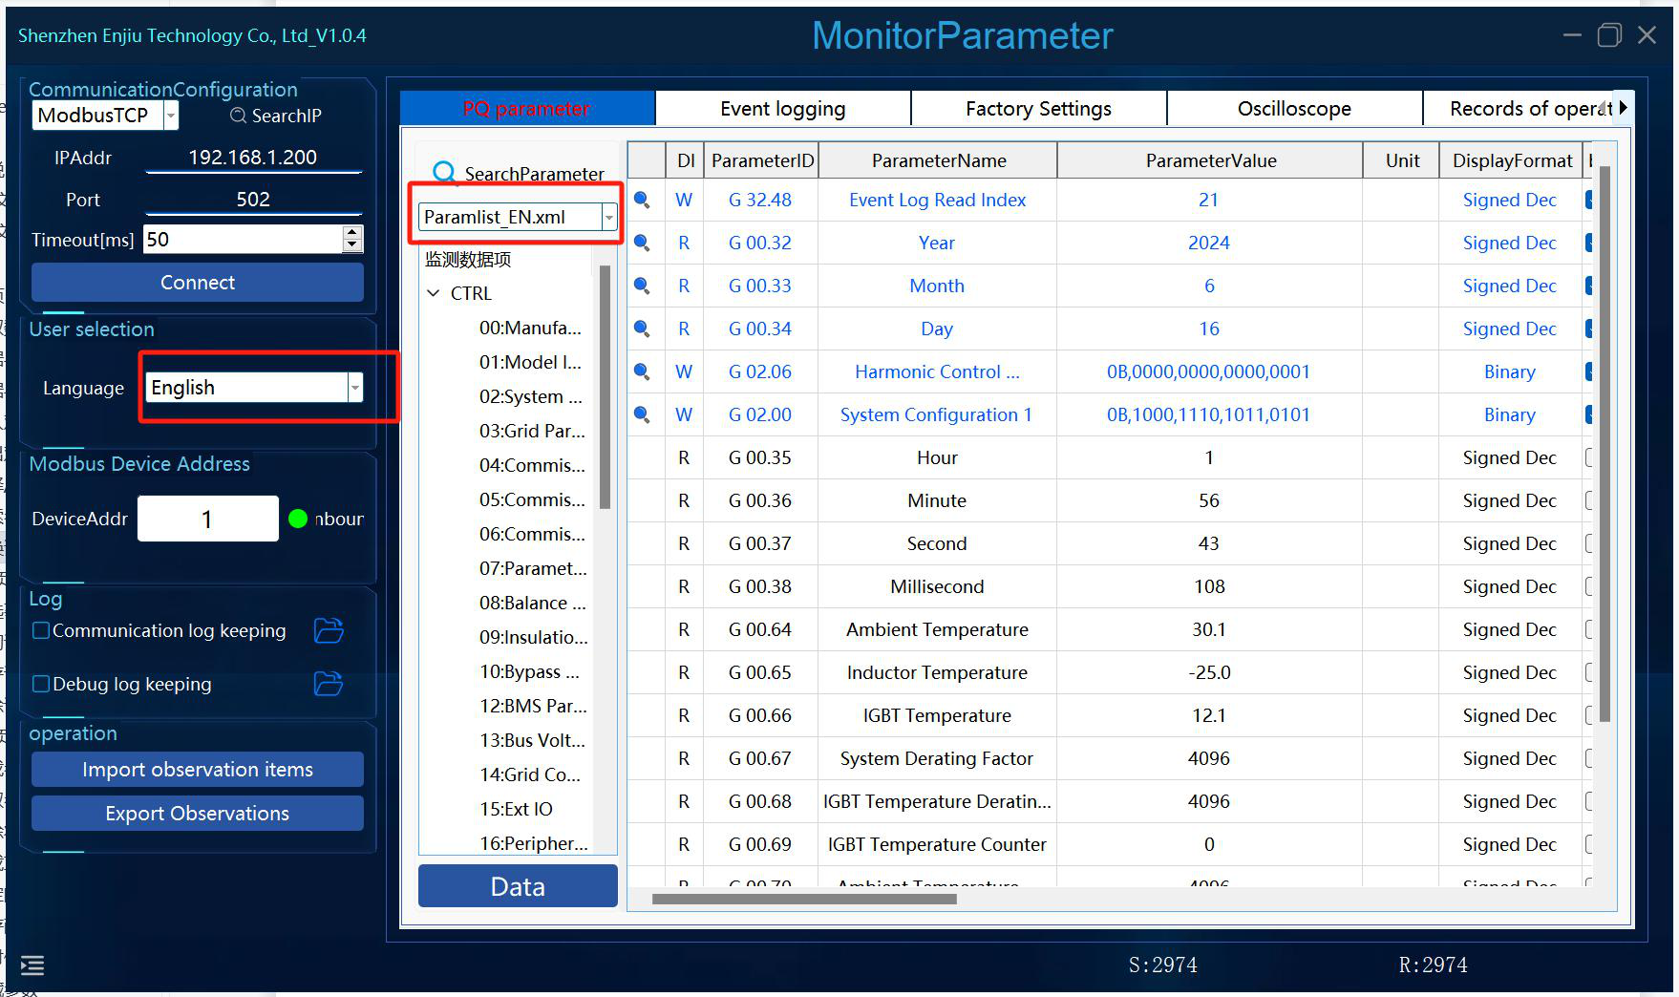Image resolution: width=1679 pixels, height=997 pixels.
Task: Enable Debug log keeping checkbox
Action: coord(41,684)
